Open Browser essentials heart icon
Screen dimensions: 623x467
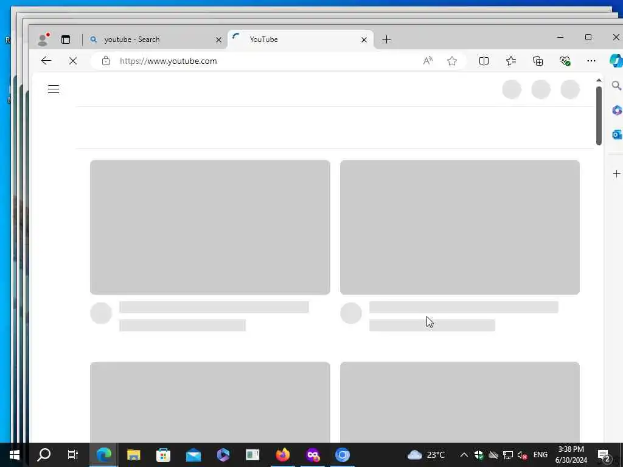(565, 61)
